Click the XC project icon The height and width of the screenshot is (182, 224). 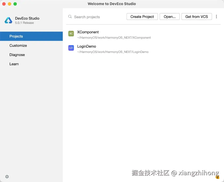(71, 34)
